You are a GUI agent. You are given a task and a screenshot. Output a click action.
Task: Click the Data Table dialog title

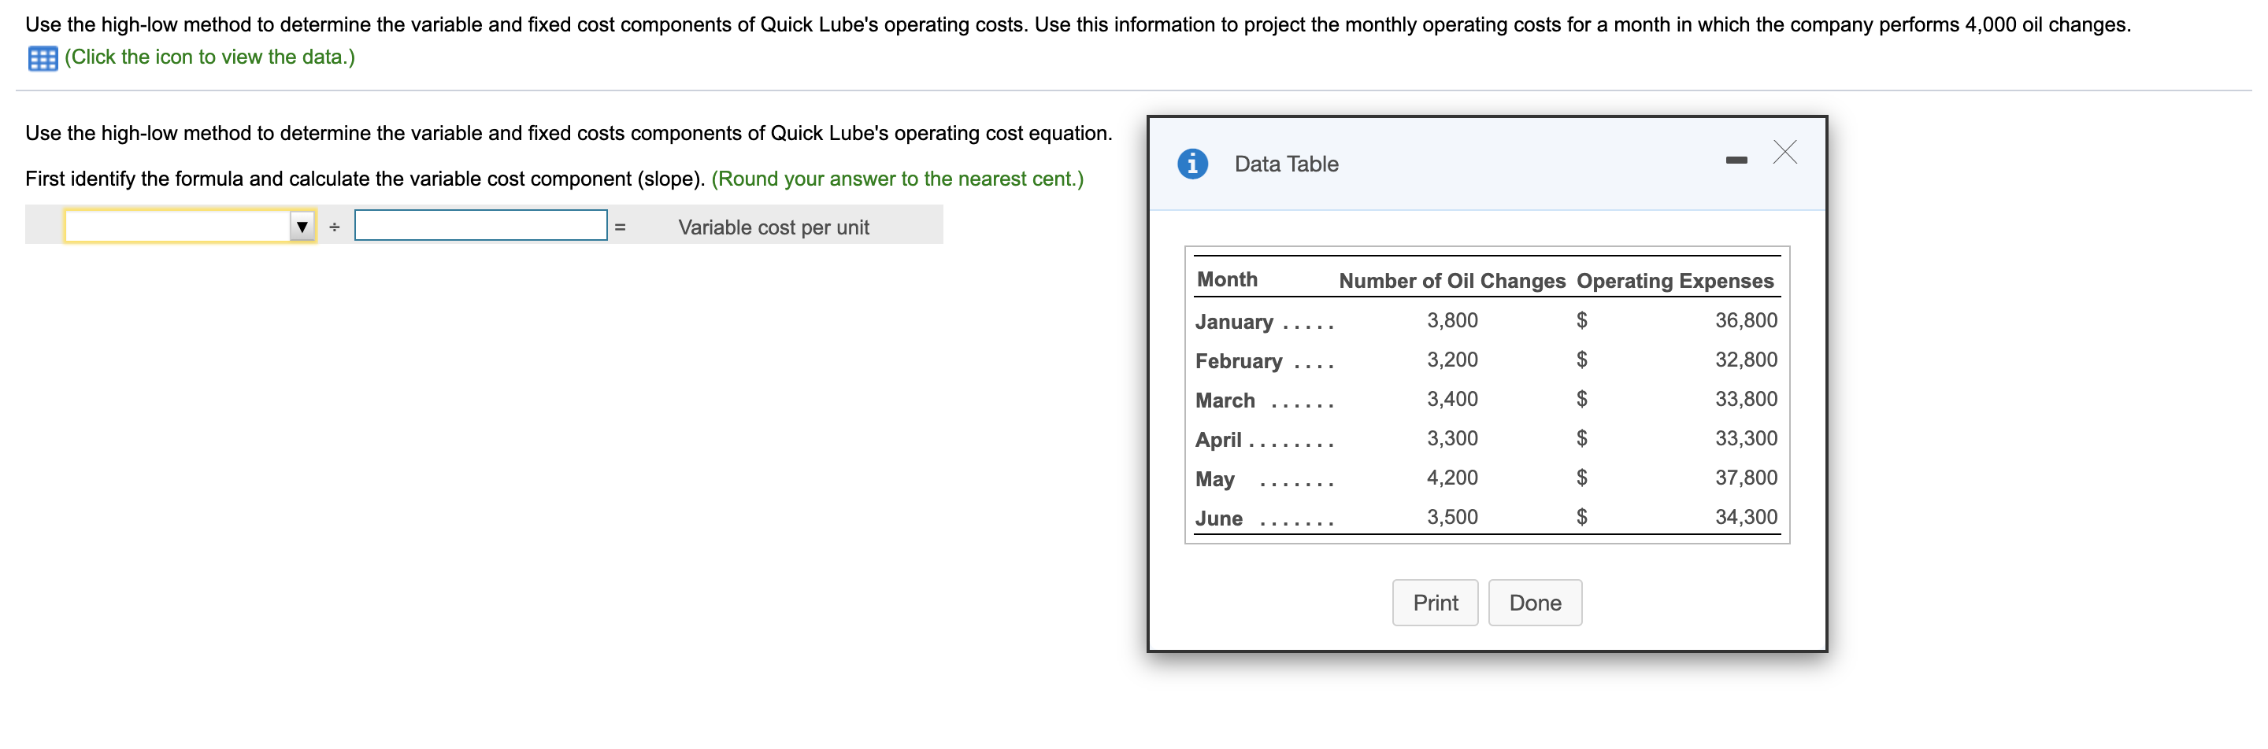[1286, 164]
